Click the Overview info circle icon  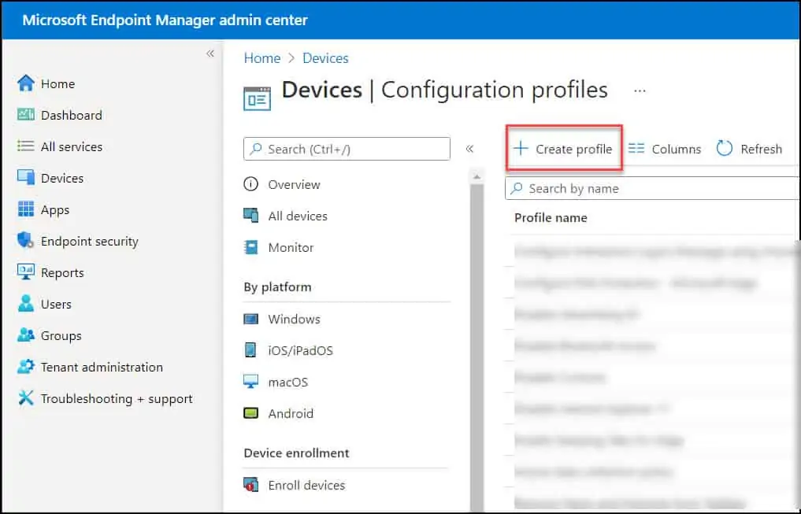[250, 183]
